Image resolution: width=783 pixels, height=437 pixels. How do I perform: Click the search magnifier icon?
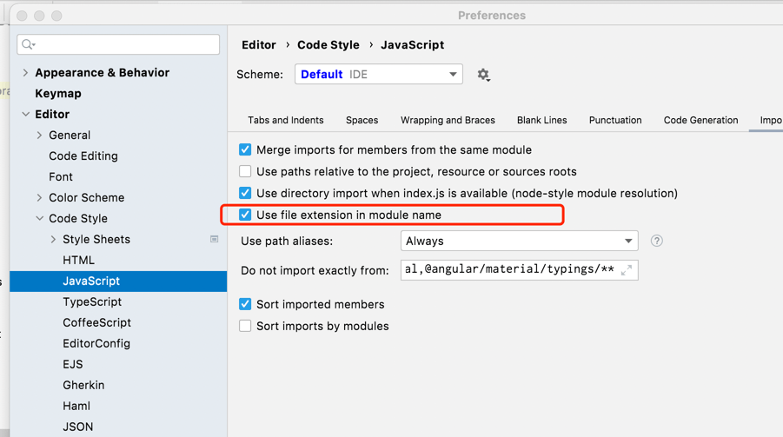pos(29,44)
